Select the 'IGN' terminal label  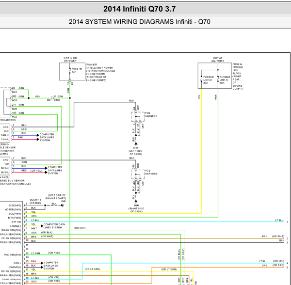(x=6, y=131)
